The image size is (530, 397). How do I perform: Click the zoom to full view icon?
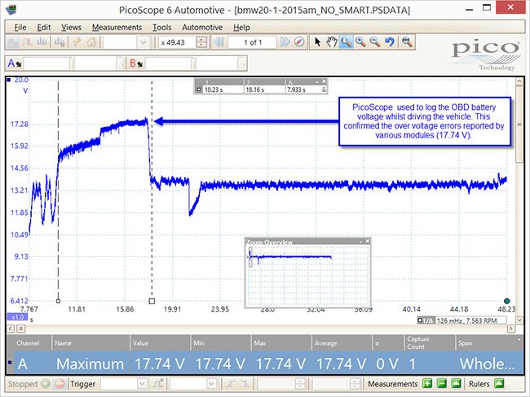pos(407,42)
